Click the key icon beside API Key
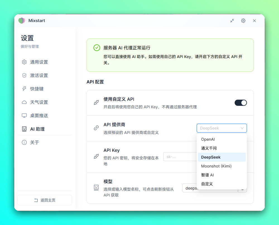The height and width of the screenshot is (225, 279). [96, 157]
